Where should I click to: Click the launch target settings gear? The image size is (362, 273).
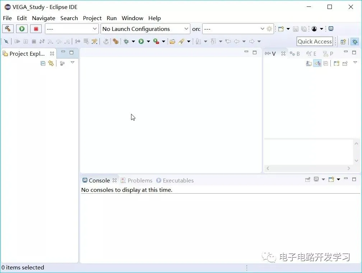click(269, 29)
